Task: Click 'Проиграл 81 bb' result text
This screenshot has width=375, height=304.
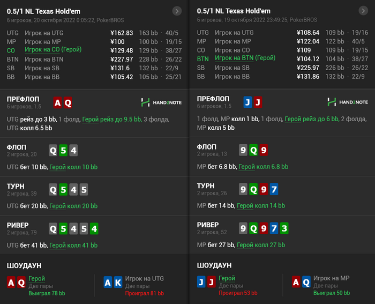Action: pyautogui.click(x=145, y=293)
